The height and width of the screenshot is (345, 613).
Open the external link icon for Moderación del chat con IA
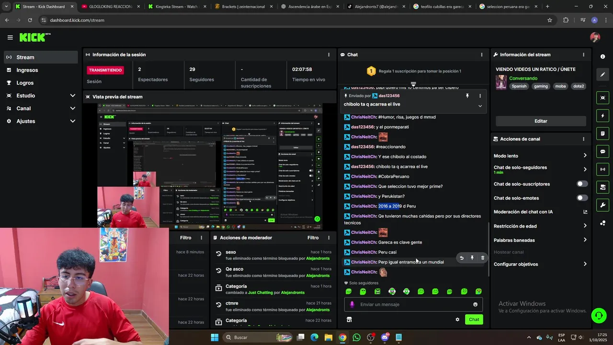coord(585,212)
